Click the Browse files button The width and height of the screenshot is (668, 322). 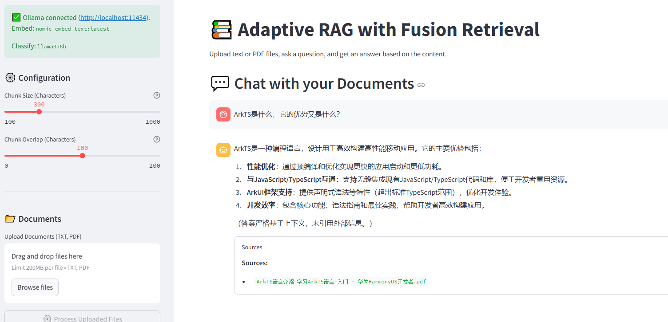point(35,287)
